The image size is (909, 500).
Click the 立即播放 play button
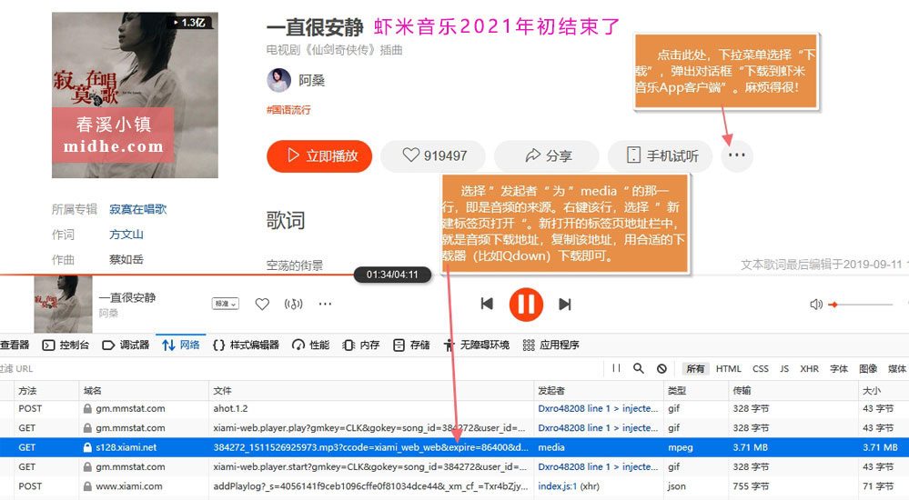(319, 155)
